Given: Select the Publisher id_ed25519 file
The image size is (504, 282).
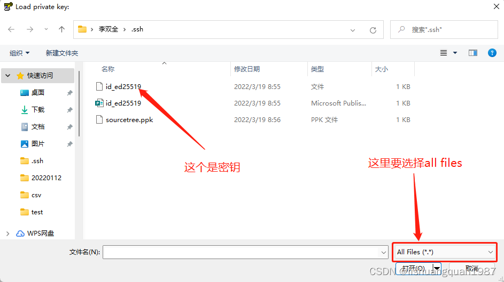Looking at the screenshot, I should (123, 103).
